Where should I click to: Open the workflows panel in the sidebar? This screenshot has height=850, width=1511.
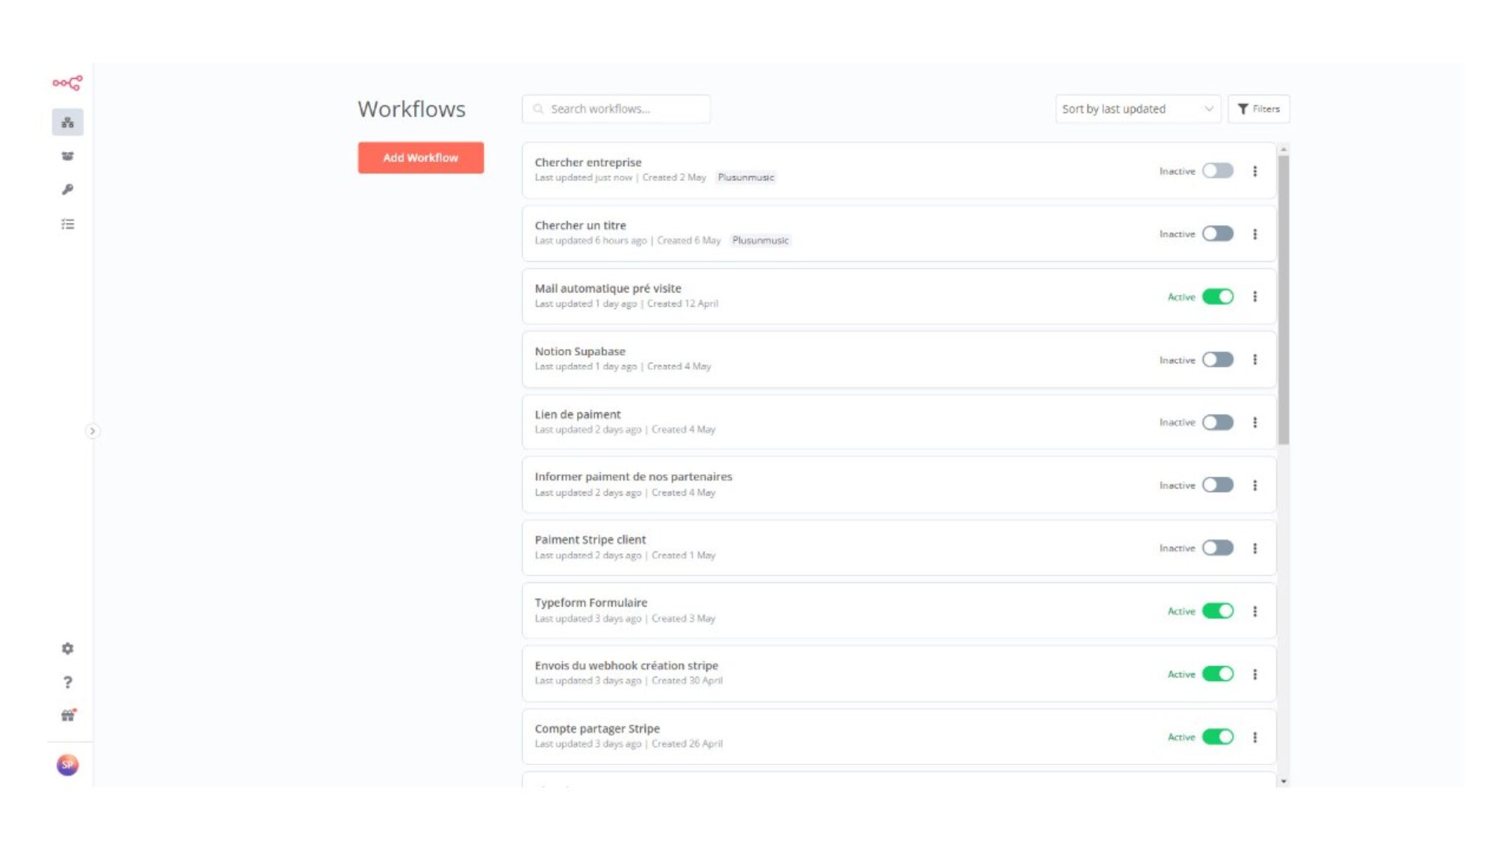[68, 123]
